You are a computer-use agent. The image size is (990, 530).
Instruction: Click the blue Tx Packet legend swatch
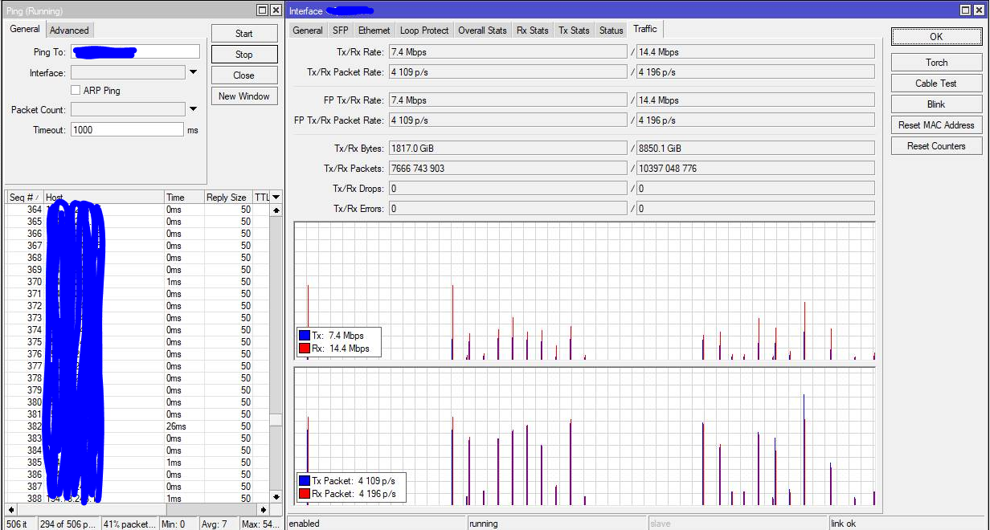point(305,480)
